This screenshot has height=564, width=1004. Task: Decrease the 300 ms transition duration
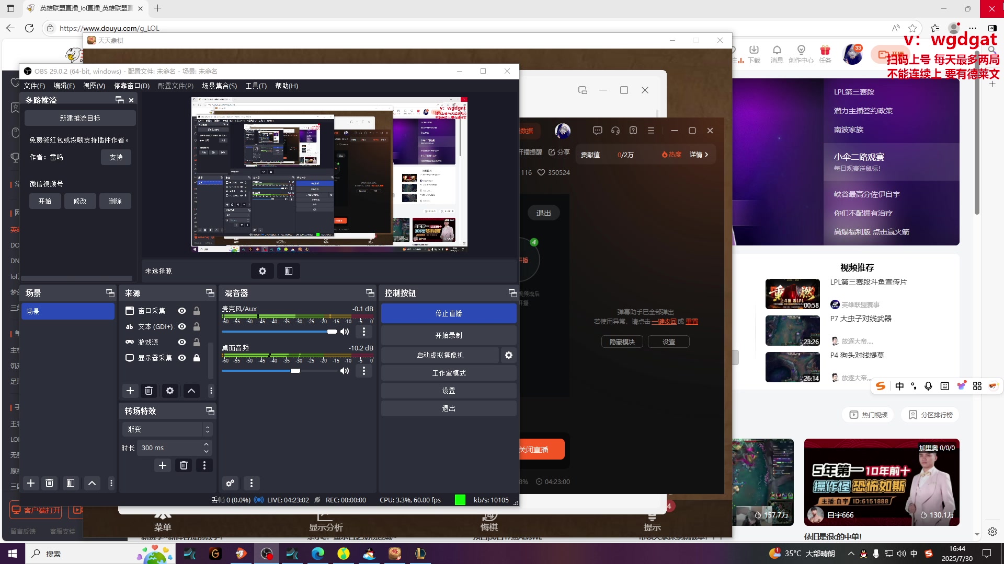206,451
